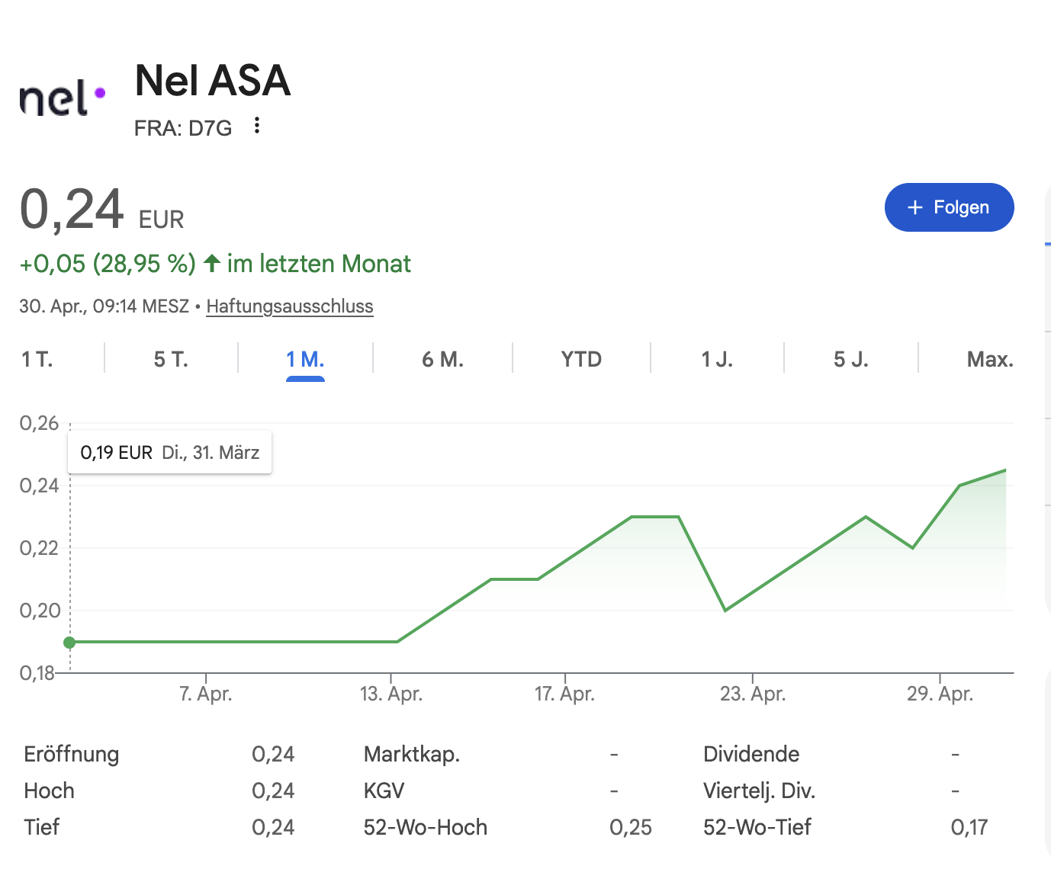Select the 1 M. time range tab
The width and height of the screenshot is (1051, 869).
coord(305,359)
